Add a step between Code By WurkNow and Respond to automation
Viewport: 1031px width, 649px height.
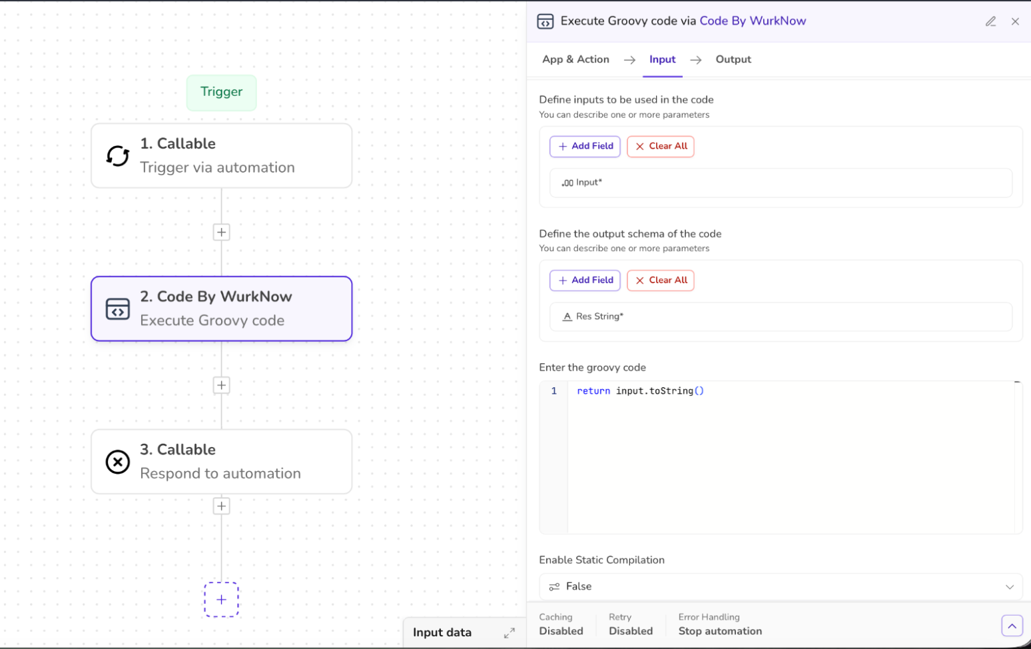pos(222,385)
